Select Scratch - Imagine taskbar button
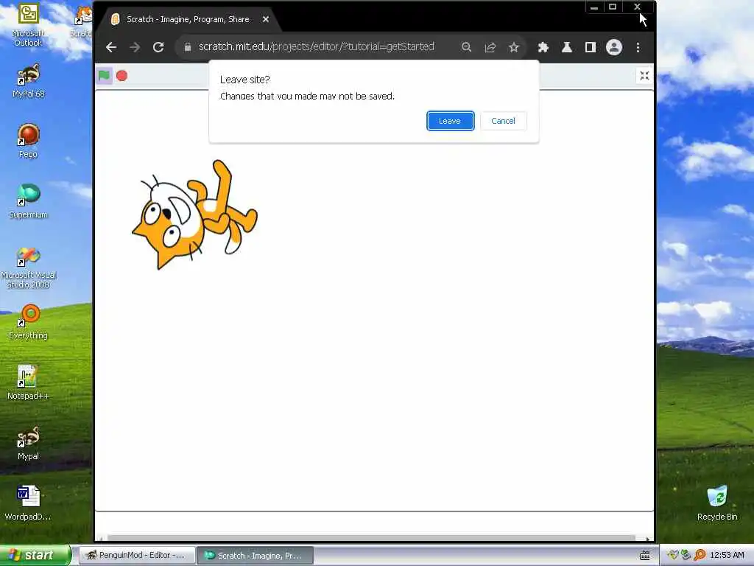Viewport: 754px width, 566px height. point(256,556)
